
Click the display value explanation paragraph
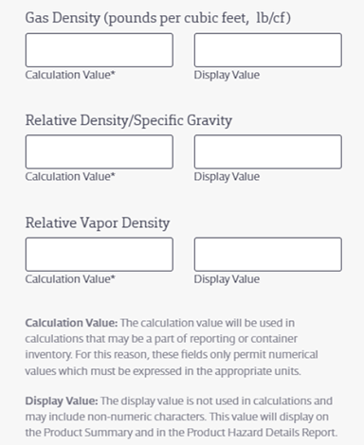click(x=181, y=417)
